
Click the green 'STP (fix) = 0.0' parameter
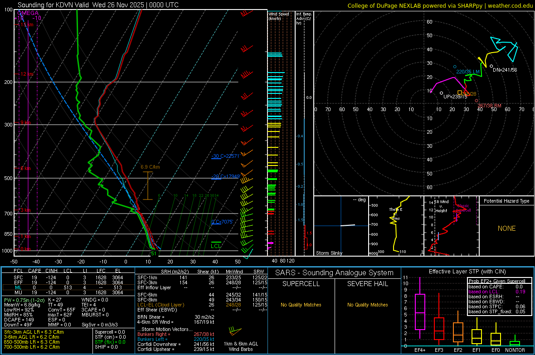click(110, 342)
